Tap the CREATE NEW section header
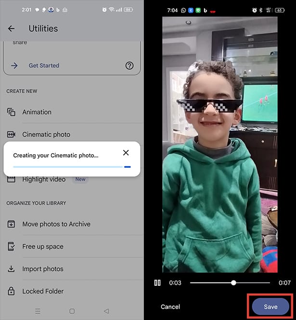Image resolution: width=296 pixels, height=320 pixels. click(x=22, y=91)
